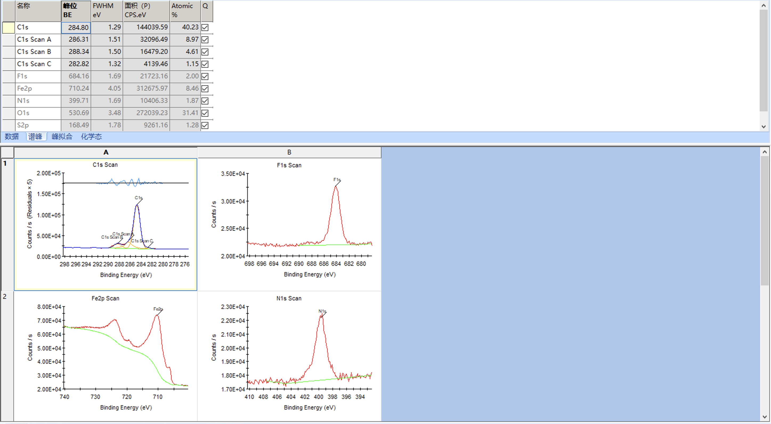This screenshot has height=424, width=771.
Task: Toggle the Fe2p row checkbox
Action: click(x=205, y=89)
